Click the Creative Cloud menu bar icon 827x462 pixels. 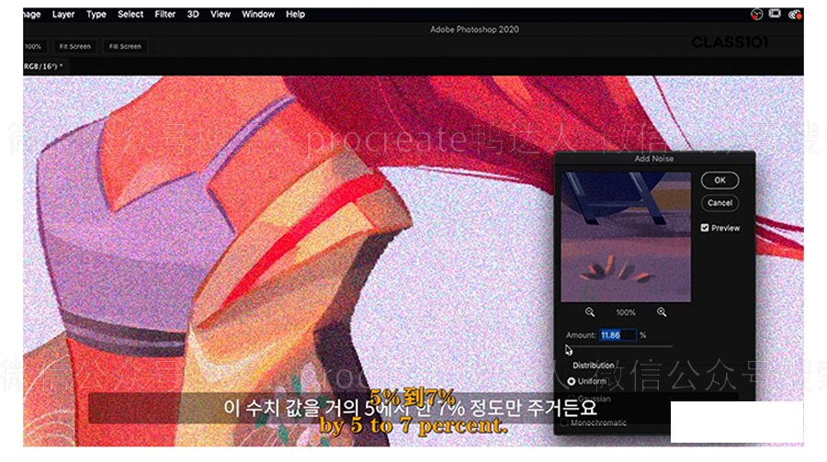click(794, 15)
